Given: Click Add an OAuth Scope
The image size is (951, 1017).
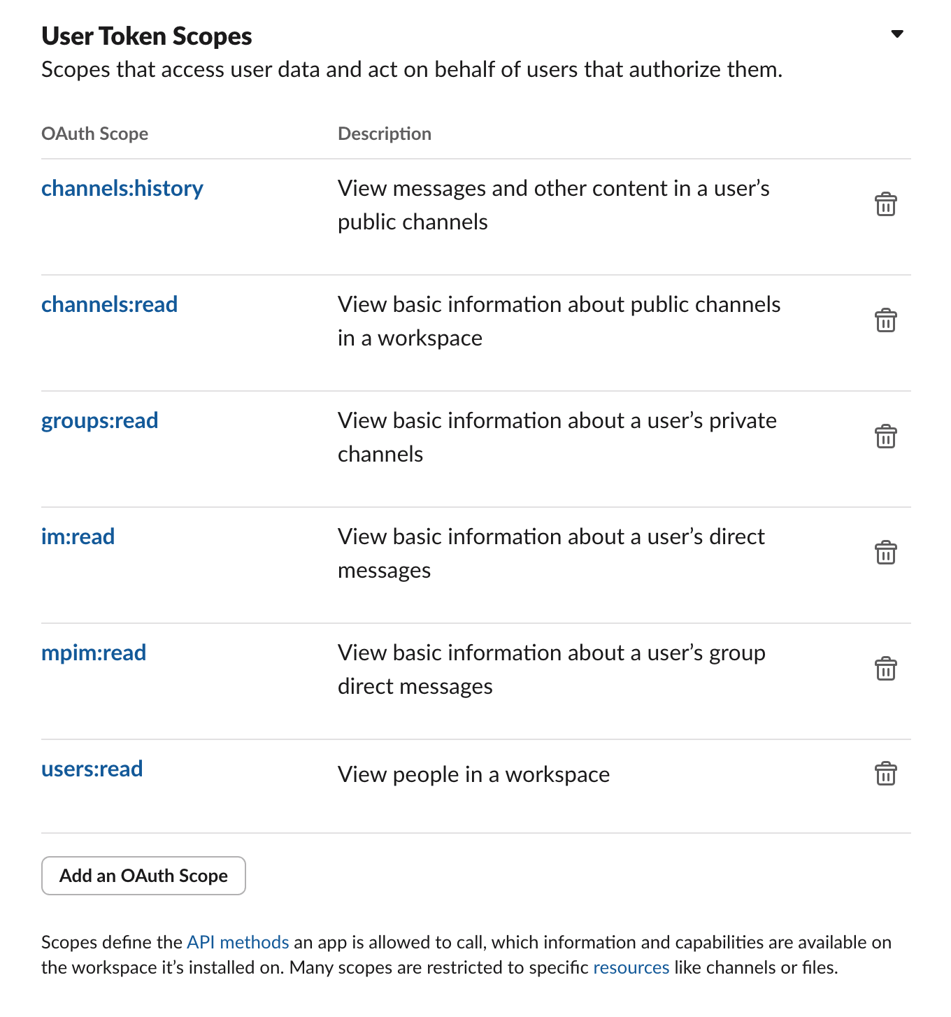Looking at the screenshot, I should tap(143, 876).
